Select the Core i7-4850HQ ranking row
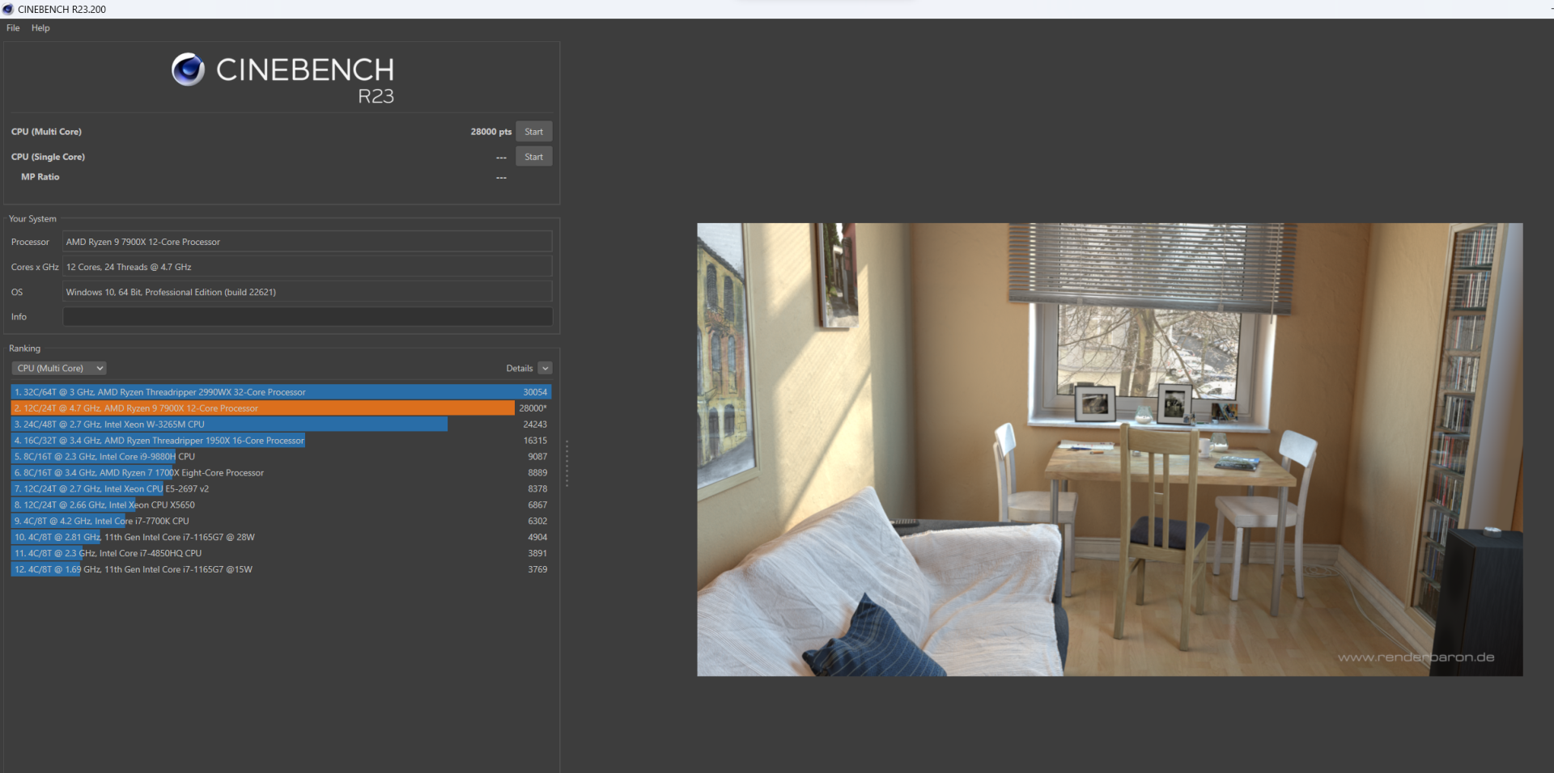Image resolution: width=1554 pixels, height=773 pixels. point(282,554)
